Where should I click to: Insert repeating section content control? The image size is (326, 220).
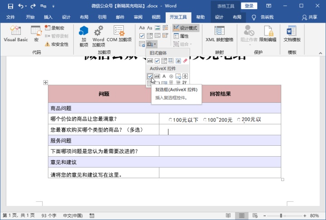point(142,44)
